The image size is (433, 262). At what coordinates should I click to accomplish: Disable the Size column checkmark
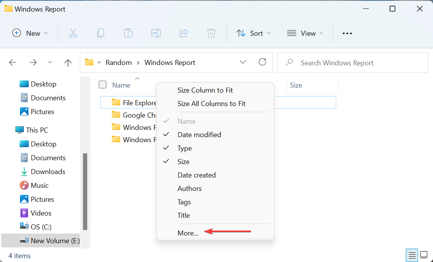[x=183, y=161]
